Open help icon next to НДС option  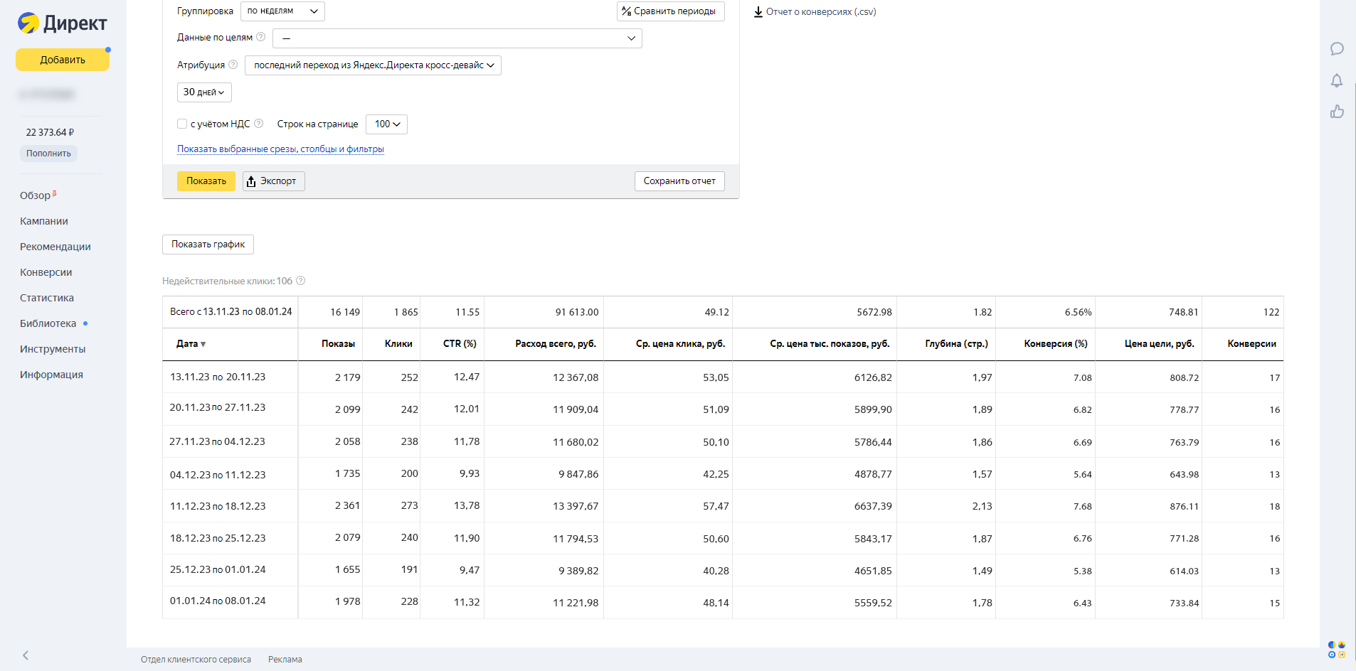tap(259, 124)
